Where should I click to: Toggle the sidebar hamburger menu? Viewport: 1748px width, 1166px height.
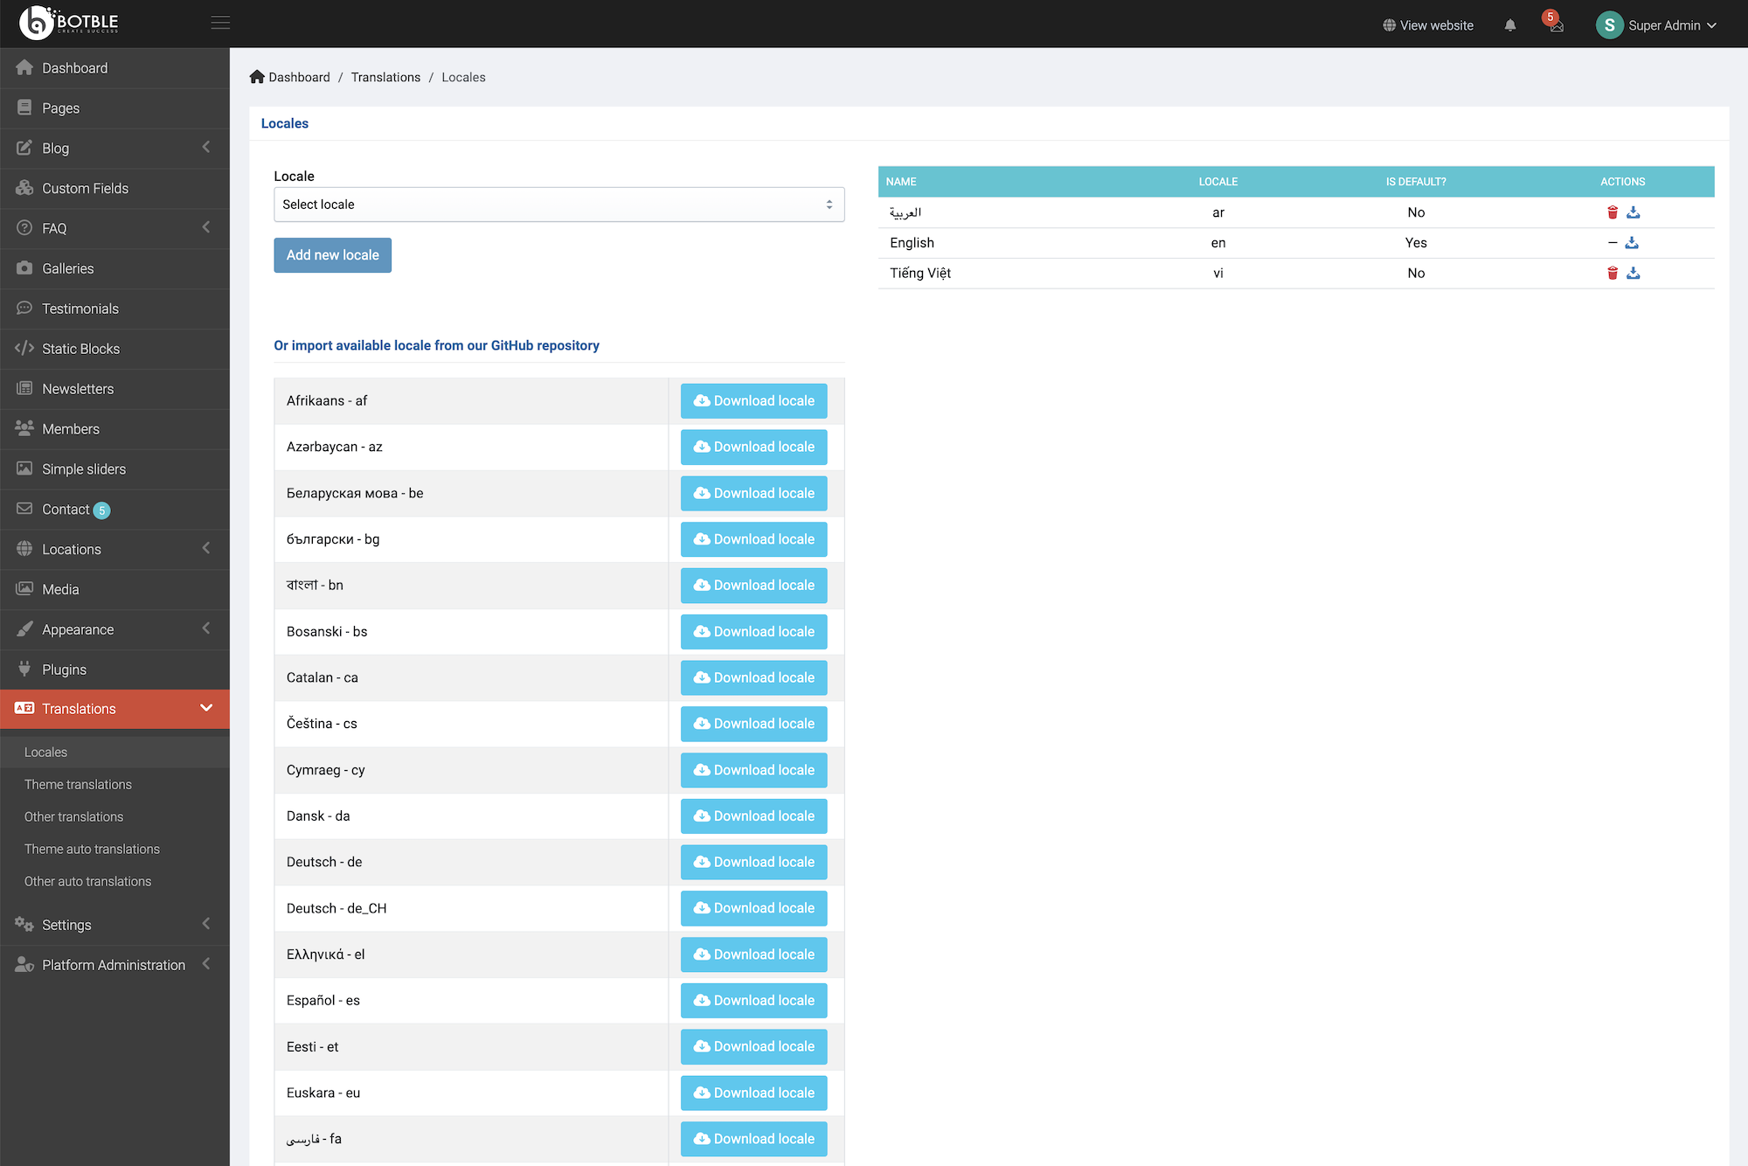coord(220,23)
